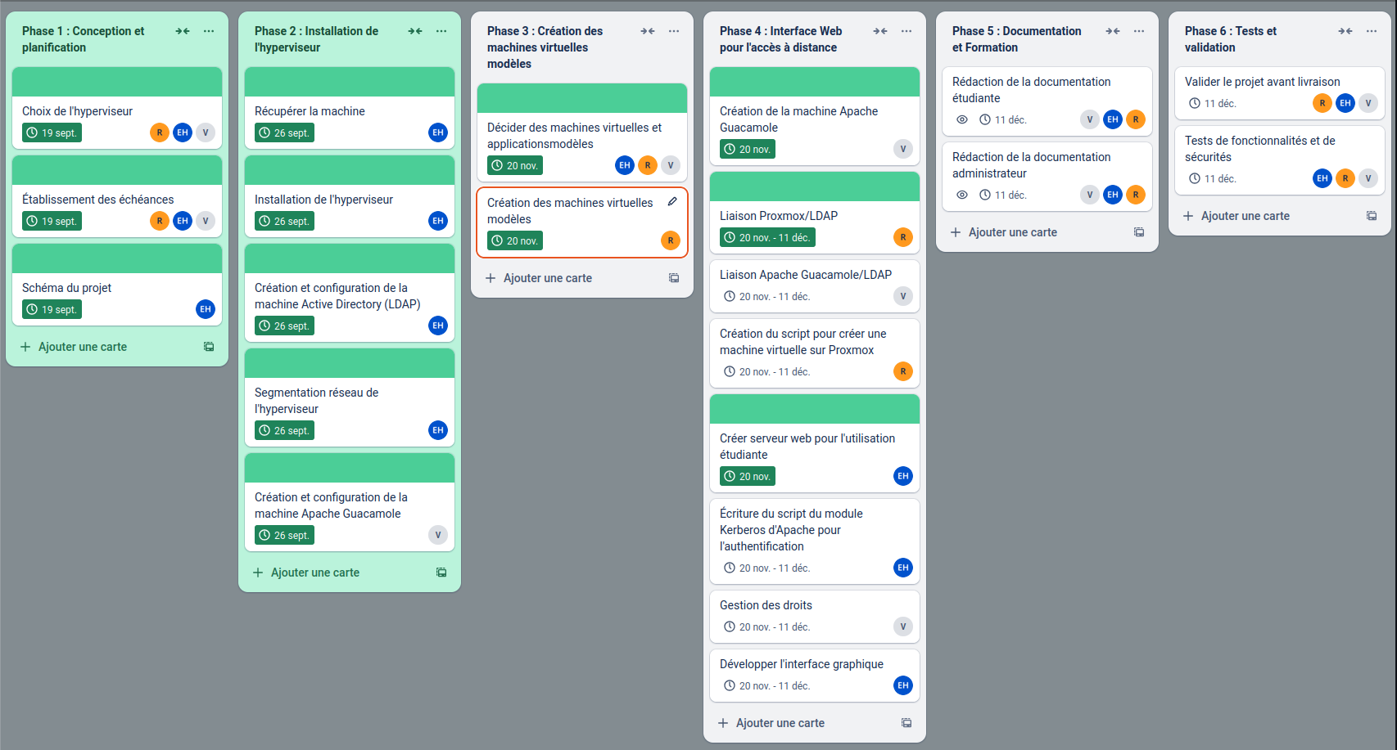Open the Phase 2 list actions menu
The width and height of the screenshot is (1397, 750).
point(441,31)
